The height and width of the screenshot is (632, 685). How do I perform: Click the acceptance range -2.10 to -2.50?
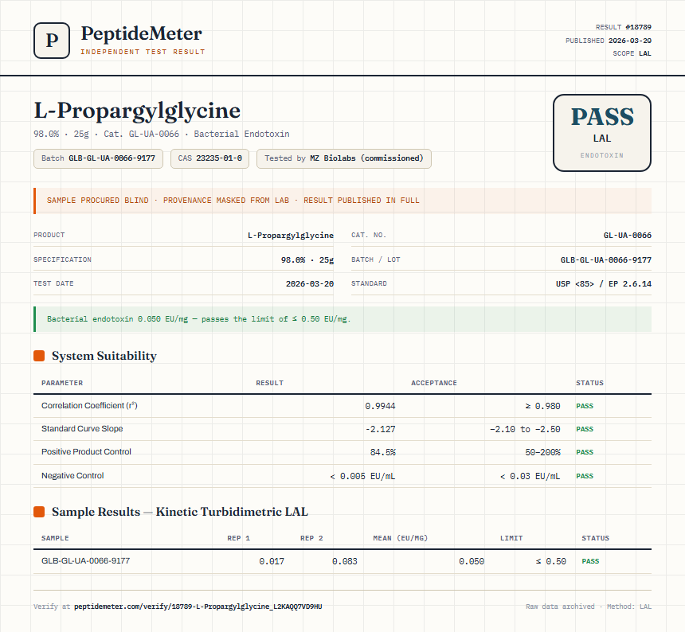point(525,429)
